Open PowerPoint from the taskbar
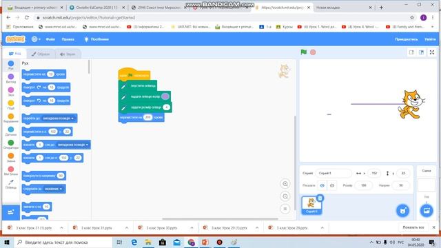The image size is (441, 248). pos(205,242)
